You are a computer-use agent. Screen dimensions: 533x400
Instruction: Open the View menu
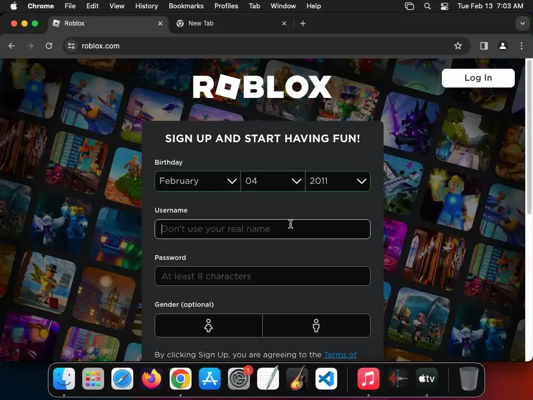117,6
